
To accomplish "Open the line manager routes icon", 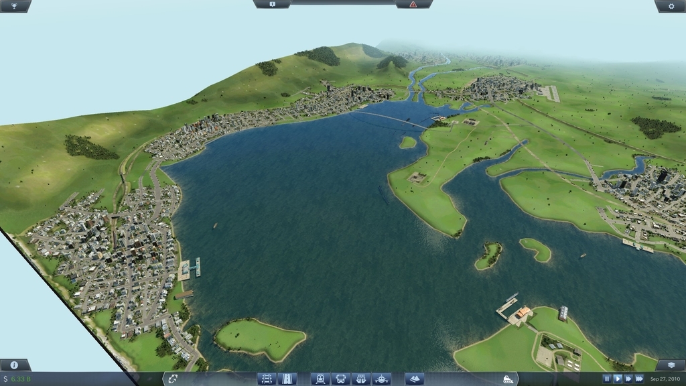I will [174, 379].
